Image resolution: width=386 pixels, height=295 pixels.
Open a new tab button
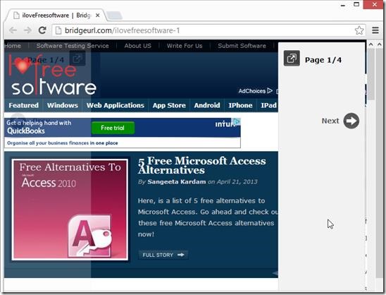click(x=115, y=16)
